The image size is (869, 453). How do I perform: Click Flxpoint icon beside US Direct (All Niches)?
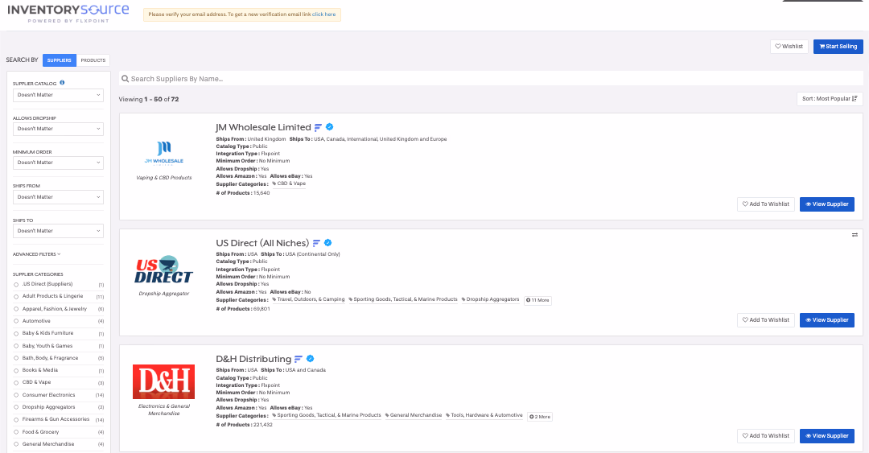coord(316,244)
